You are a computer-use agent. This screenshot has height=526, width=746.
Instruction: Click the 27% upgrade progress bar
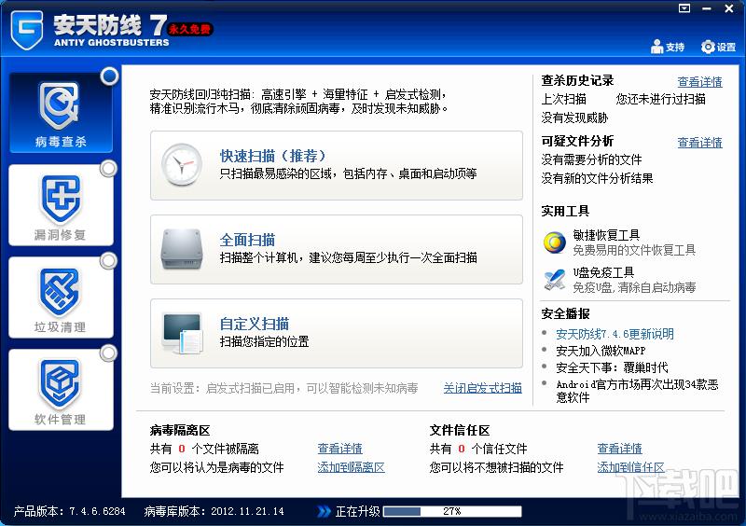click(452, 511)
